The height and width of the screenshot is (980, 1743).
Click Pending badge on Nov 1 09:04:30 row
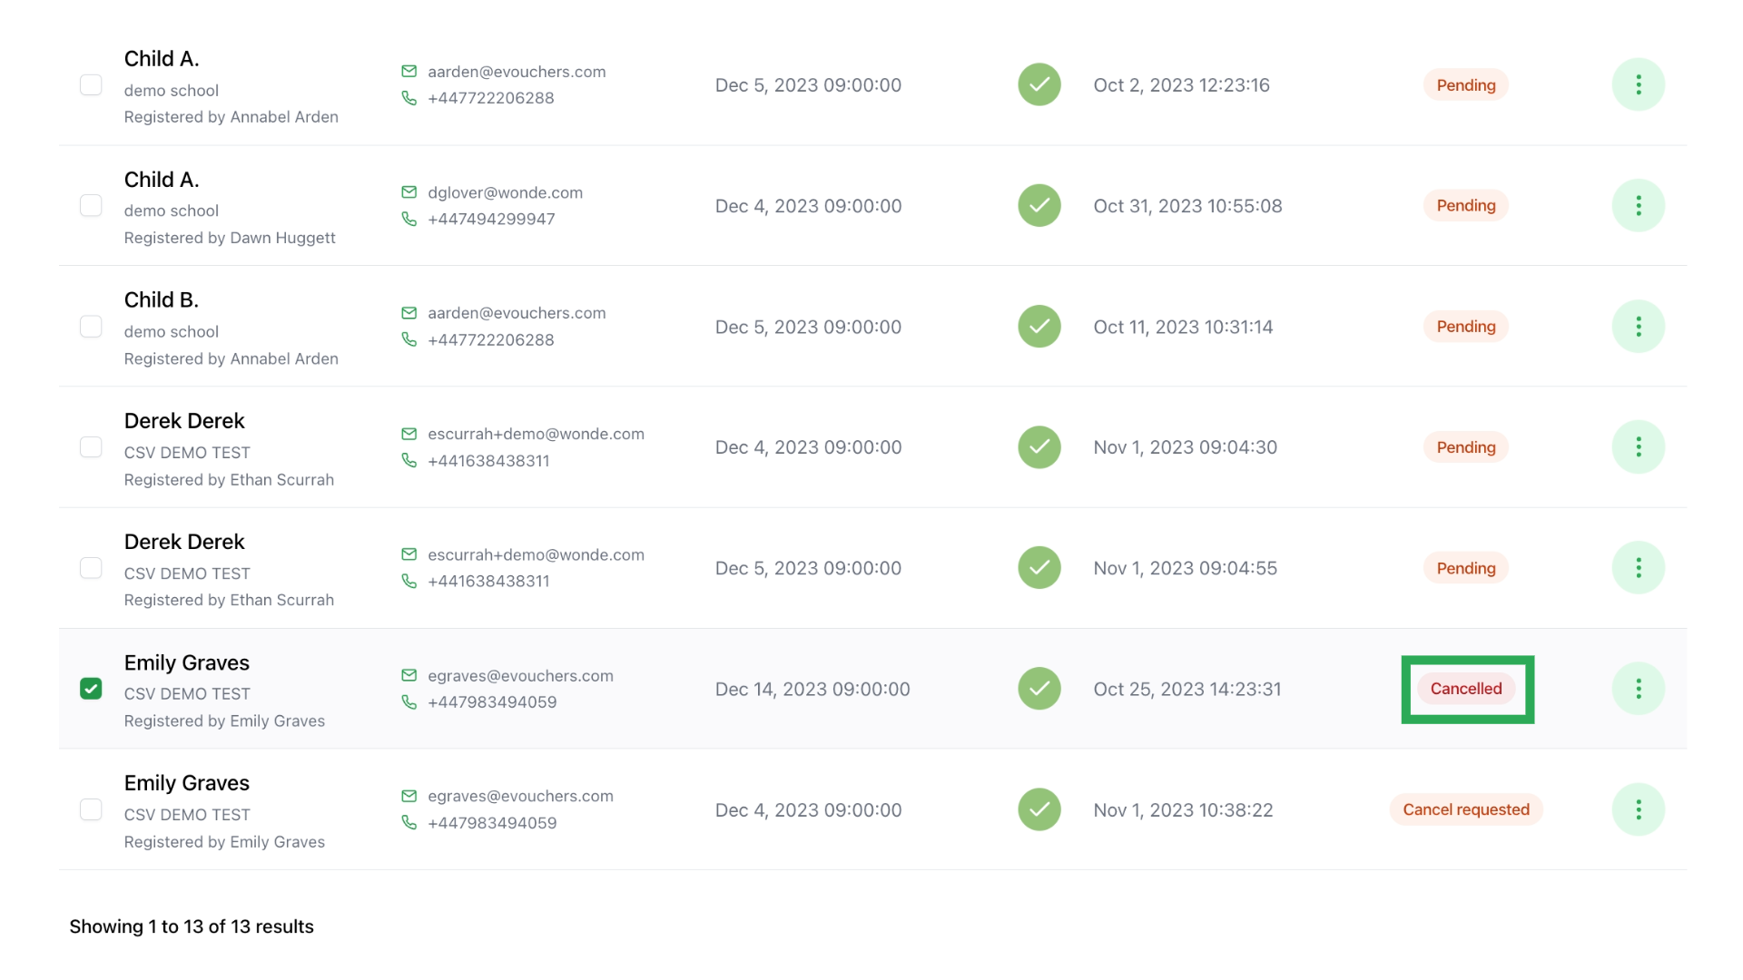[1465, 447]
